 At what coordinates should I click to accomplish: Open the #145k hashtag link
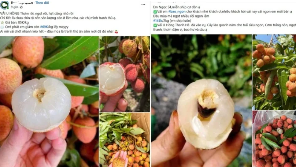(158, 21)
